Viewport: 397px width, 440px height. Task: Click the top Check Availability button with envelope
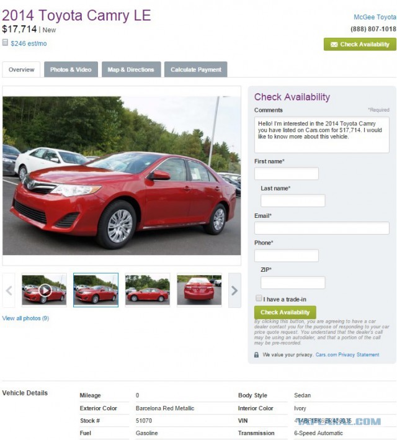pyautogui.click(x=360, y=44)
